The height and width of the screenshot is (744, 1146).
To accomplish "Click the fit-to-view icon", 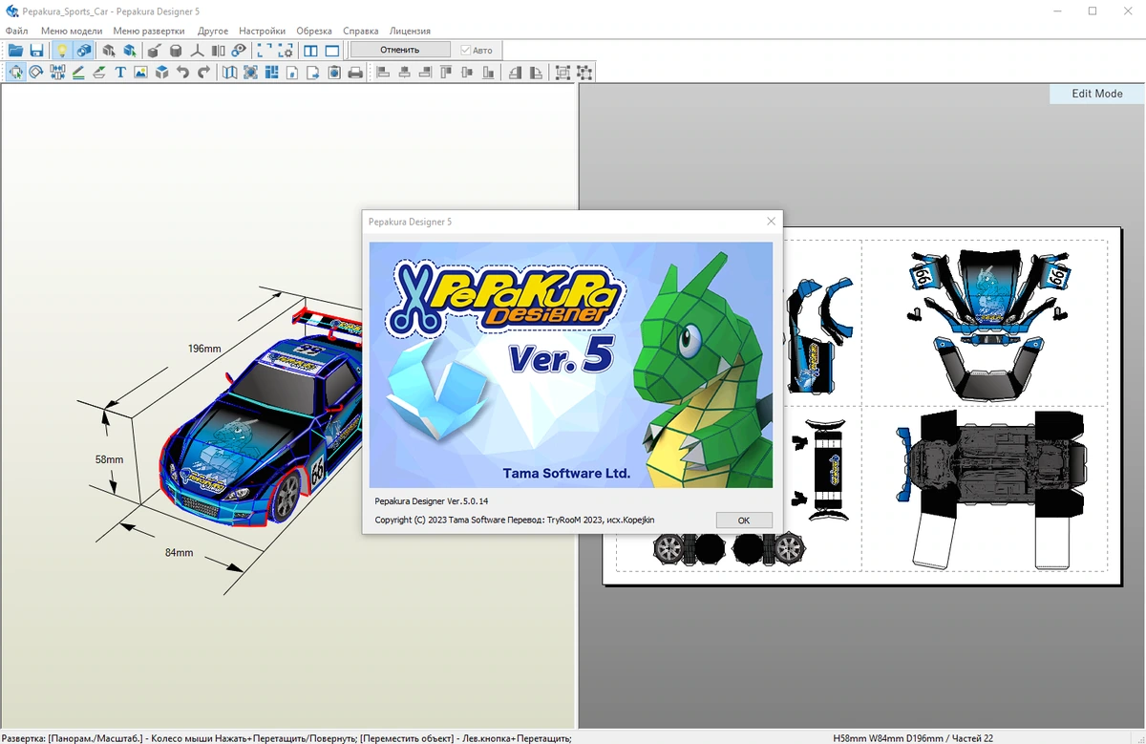I will (250, 72).
